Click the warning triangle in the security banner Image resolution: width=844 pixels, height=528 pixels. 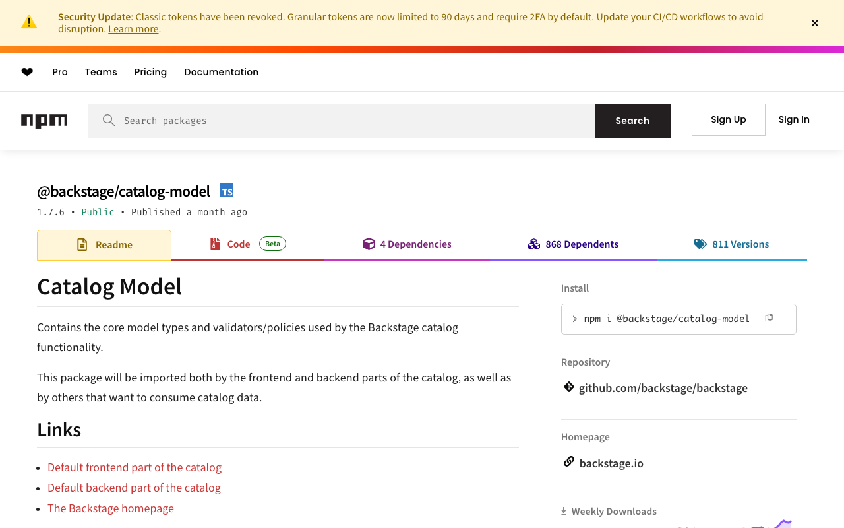[x=29, y=22]
